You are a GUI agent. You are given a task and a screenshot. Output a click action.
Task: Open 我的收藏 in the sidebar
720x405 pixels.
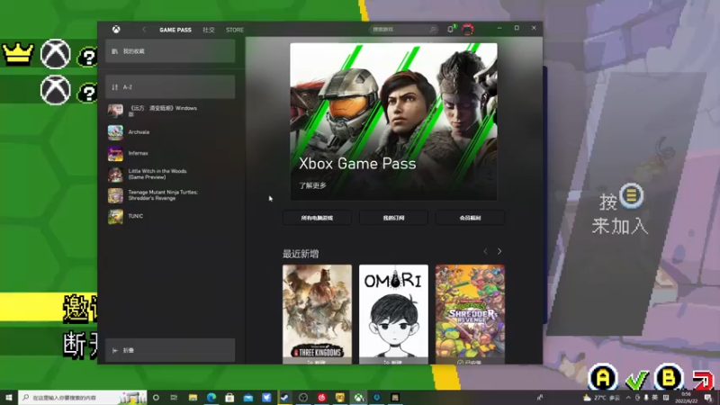tap(170, 51)
